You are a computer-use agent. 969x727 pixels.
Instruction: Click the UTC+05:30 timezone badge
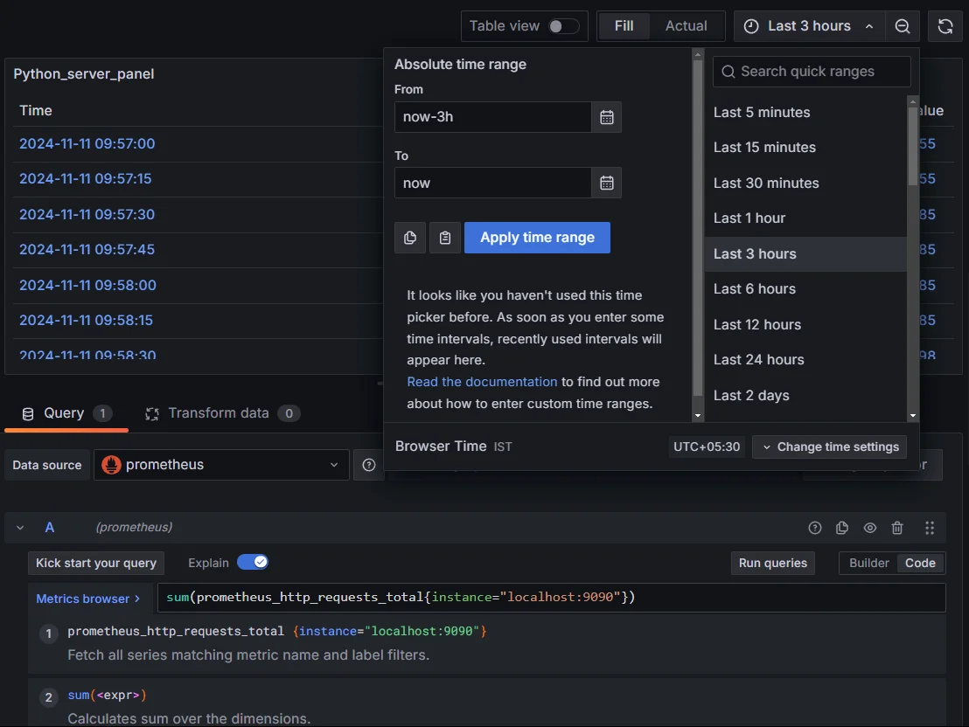coord(707,447)
